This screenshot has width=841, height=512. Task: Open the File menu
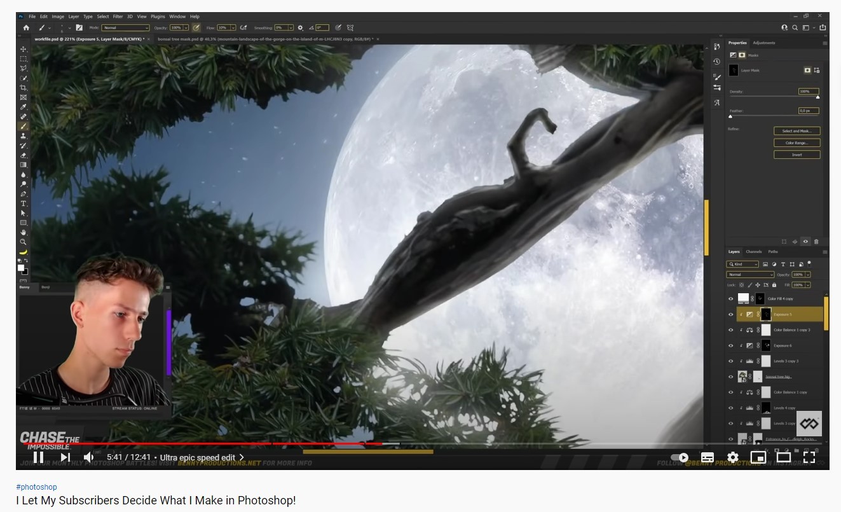click(32, 17)
